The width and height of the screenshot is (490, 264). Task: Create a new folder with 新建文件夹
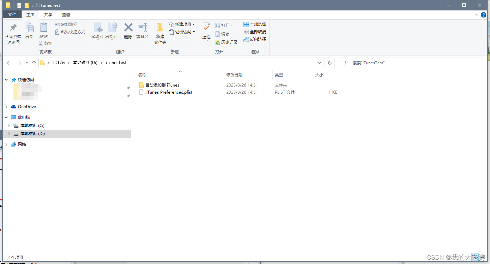[x=160, y=33]
